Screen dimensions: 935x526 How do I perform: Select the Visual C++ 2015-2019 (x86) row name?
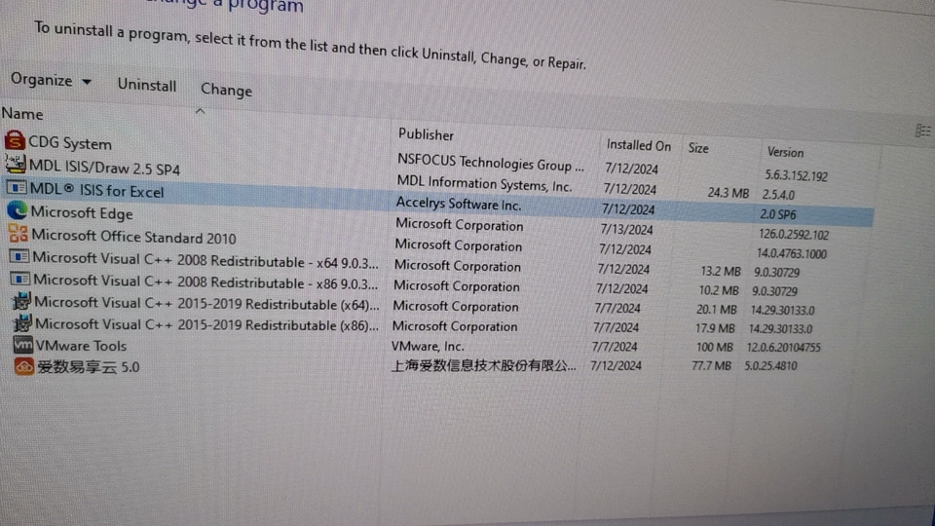206,324
